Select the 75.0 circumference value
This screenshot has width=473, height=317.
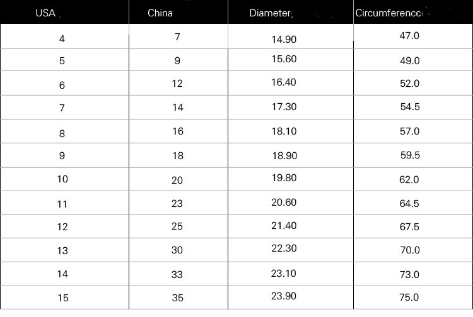click(409, 297)
